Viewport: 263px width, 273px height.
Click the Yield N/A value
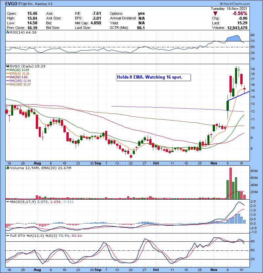pyautogui.click(x=142, y=23)
